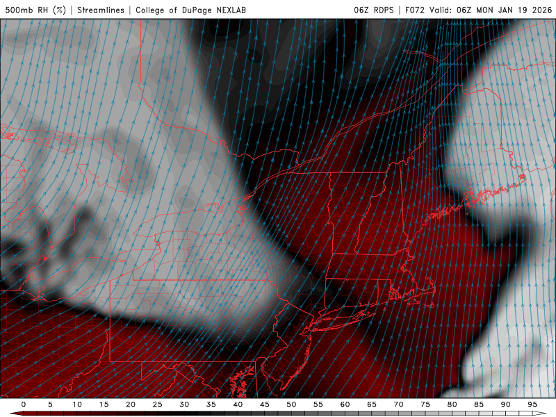Click the "0" colorbar scale label
The height and width of the screenshot is (417, 556).
24,404
